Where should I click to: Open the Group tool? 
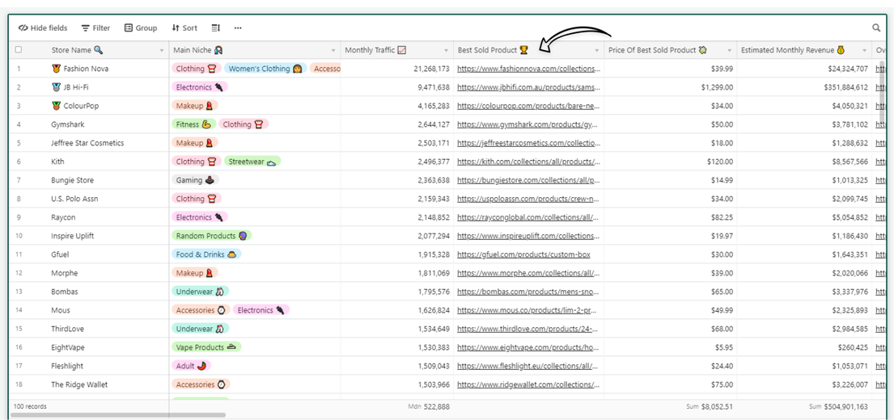(x=141, y=28)
